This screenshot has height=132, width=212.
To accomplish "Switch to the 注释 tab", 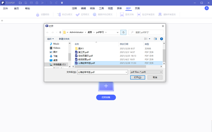I will point(74,8).
